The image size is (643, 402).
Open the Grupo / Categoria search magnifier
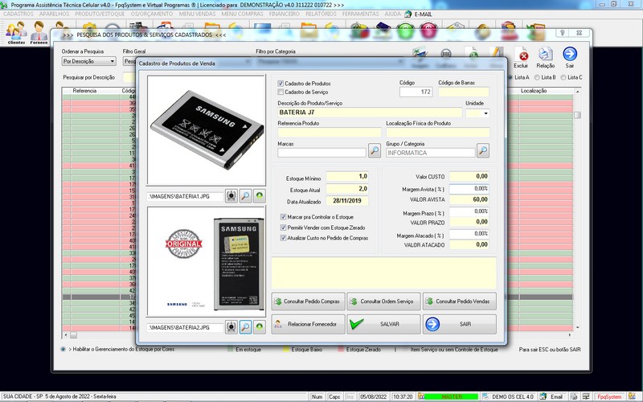483,150
